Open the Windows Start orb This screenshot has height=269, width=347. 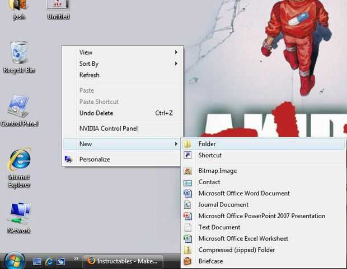(x=15, y=261)
